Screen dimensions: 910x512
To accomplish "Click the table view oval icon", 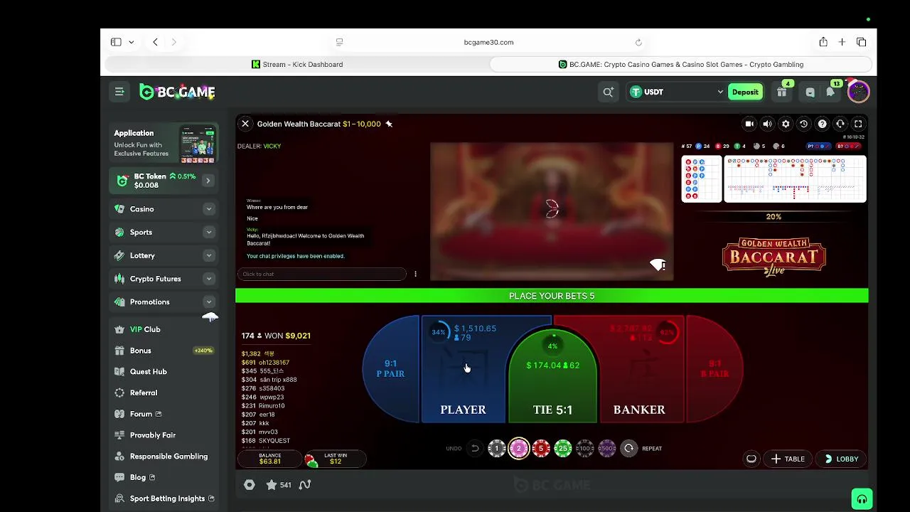I will [x=751, y=459].
